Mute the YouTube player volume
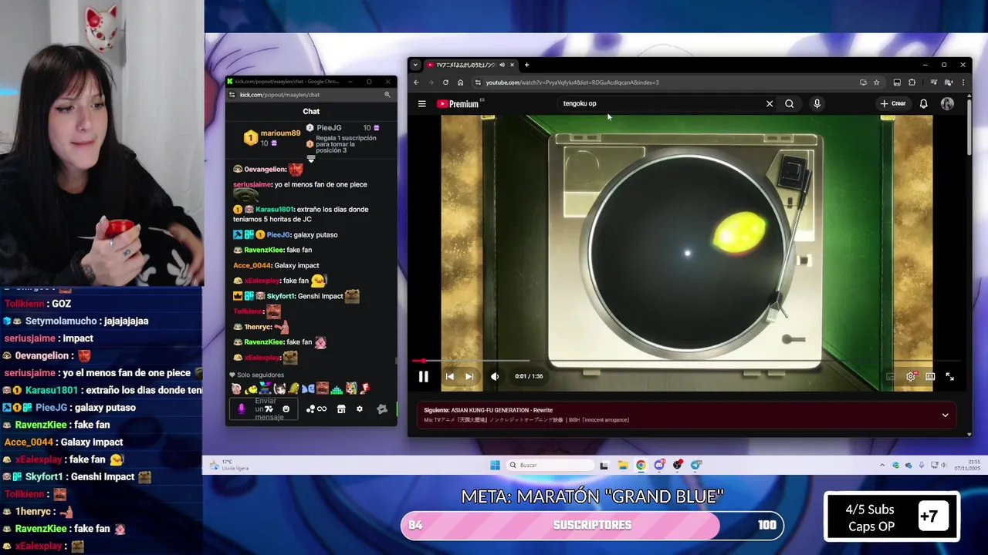 [495, 376]
